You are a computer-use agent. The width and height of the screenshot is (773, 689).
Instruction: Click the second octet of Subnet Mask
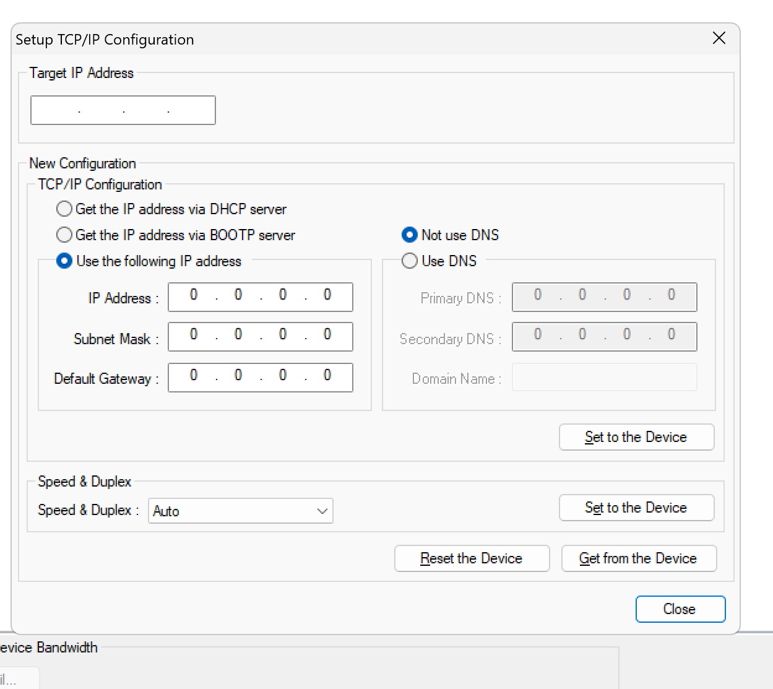coord(238,335)
